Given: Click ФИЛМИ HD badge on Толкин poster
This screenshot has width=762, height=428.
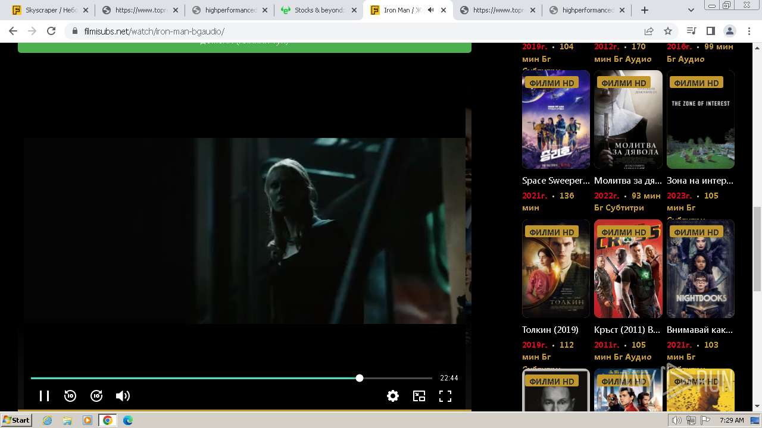Looking at the screenshot, I should click(x=552, y=232).
